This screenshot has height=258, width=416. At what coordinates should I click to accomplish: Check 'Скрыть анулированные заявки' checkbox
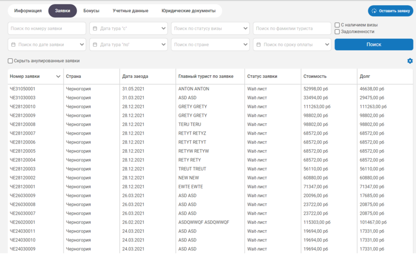(x=10, y=61)
